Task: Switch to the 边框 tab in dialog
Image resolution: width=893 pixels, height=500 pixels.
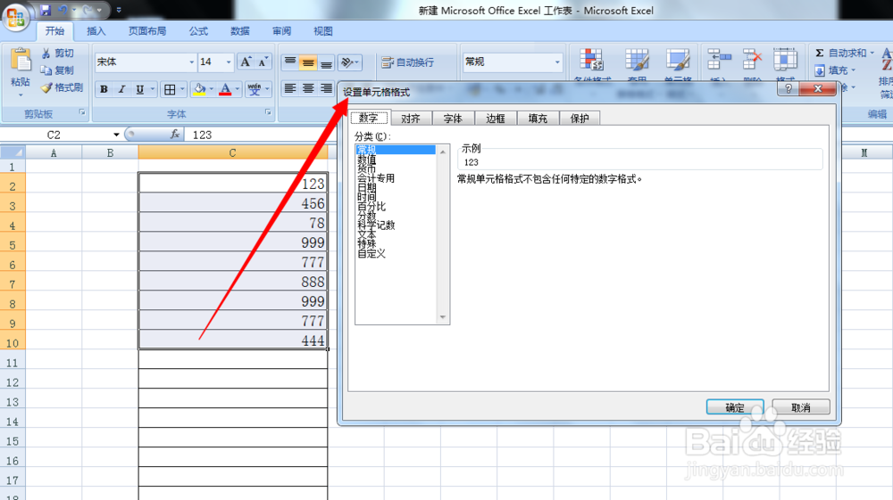Action: (496, 119)
